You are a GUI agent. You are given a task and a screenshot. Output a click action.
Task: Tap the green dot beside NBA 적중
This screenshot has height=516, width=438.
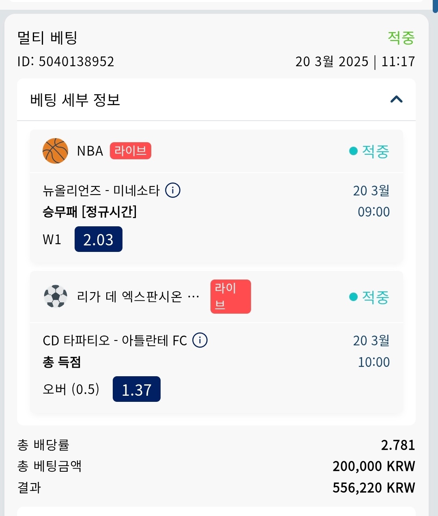[x=353, y=151]
